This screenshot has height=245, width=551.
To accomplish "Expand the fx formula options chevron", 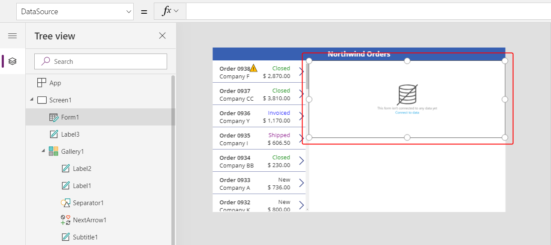I will [176, 11].
